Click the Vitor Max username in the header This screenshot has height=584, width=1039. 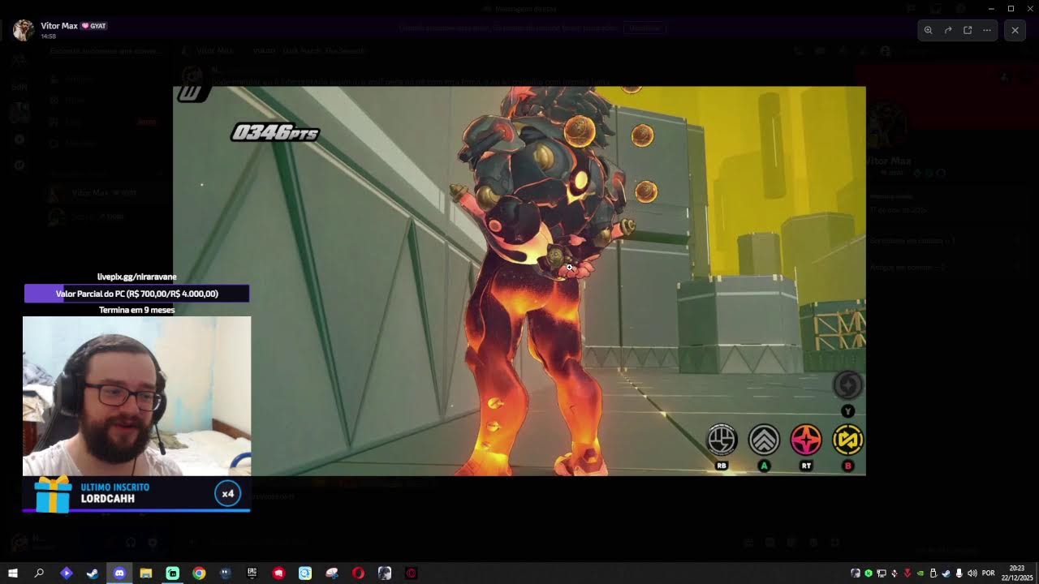point(59,26)
